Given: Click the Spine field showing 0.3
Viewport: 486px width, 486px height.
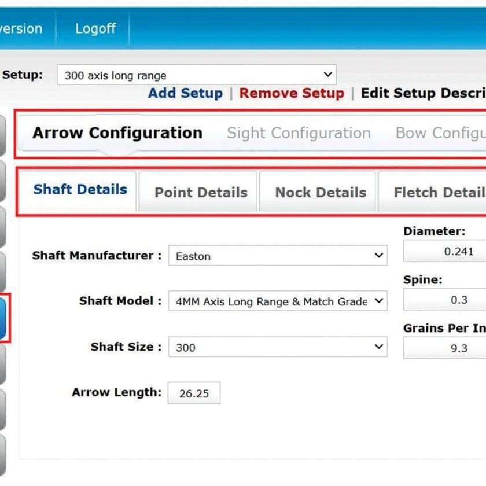Looking at the screenshot, I should pyautogui.click(x=445, y=300).
